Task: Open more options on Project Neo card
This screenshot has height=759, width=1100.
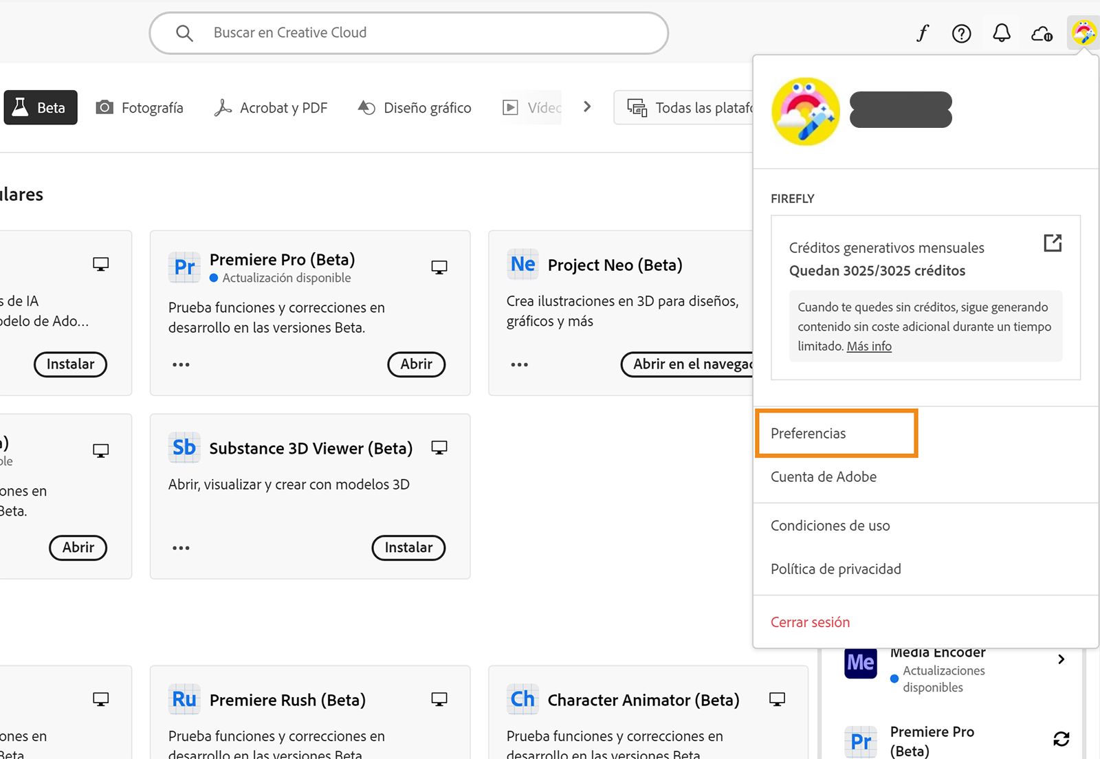Action: pyautogui.click(x=519, y=364)
